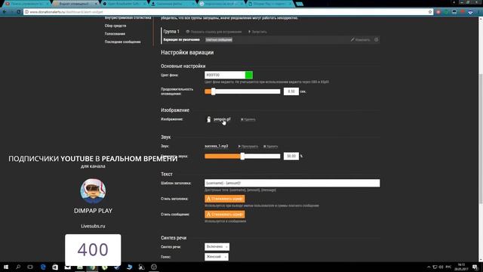The image size is (483, 272).
Task: Open the speech synthesis dropdown
Action: (x=217, y=247)
